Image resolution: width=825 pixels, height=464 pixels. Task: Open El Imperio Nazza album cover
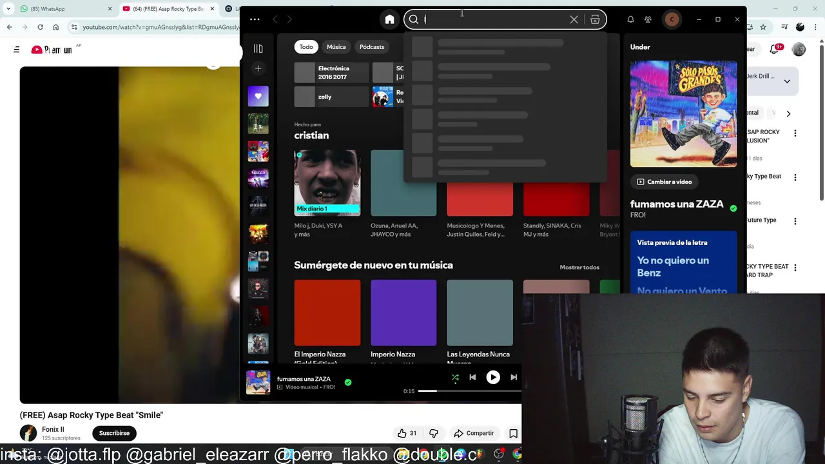[327, 313]
